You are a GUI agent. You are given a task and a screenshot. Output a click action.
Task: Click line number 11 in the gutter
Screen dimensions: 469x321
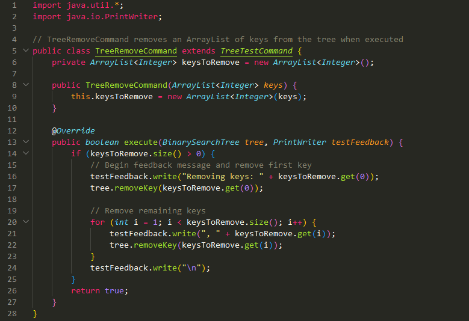tap(12, 120)
